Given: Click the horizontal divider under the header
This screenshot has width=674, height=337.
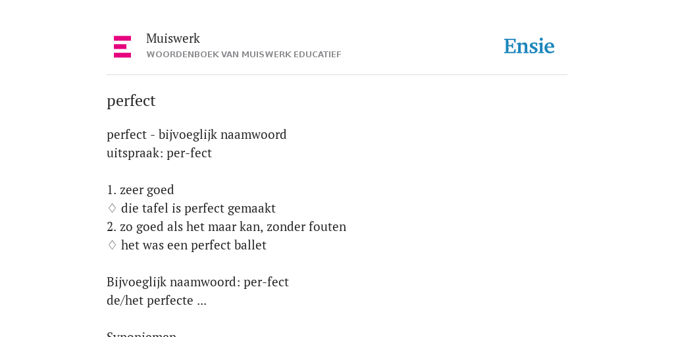Looking at the screenshot, I should [337, 75].
